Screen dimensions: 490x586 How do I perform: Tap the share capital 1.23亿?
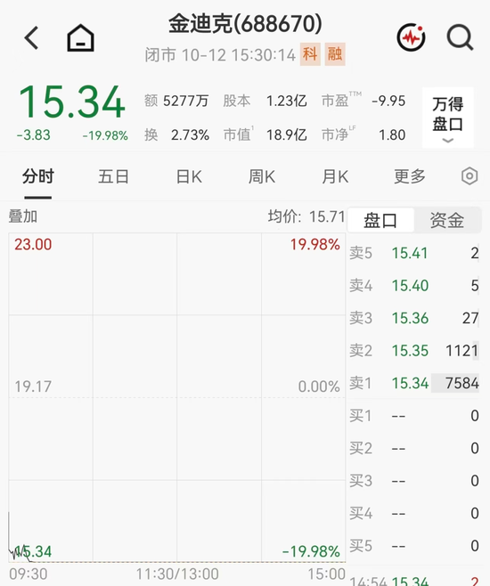coord(286,101)
